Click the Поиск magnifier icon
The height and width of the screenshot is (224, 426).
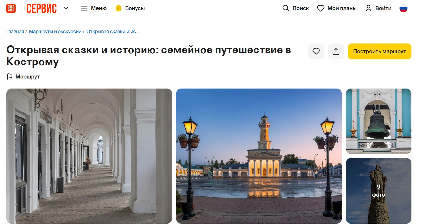286,8
